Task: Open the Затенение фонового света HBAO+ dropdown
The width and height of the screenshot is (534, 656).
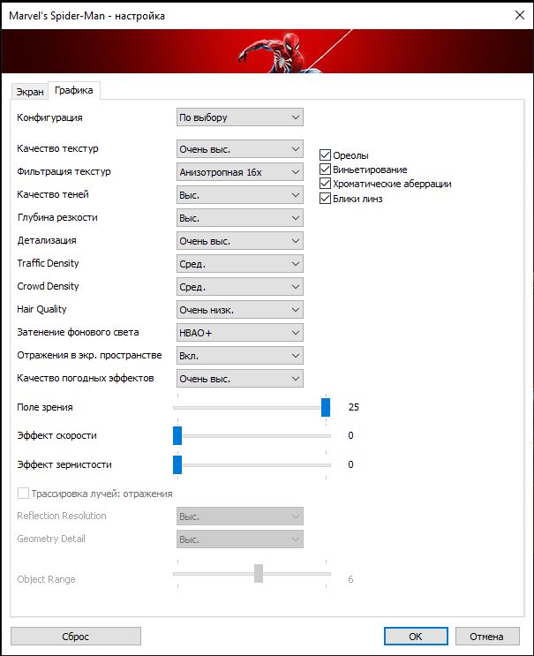Action: pyautogui.click(x=240, y=333)
